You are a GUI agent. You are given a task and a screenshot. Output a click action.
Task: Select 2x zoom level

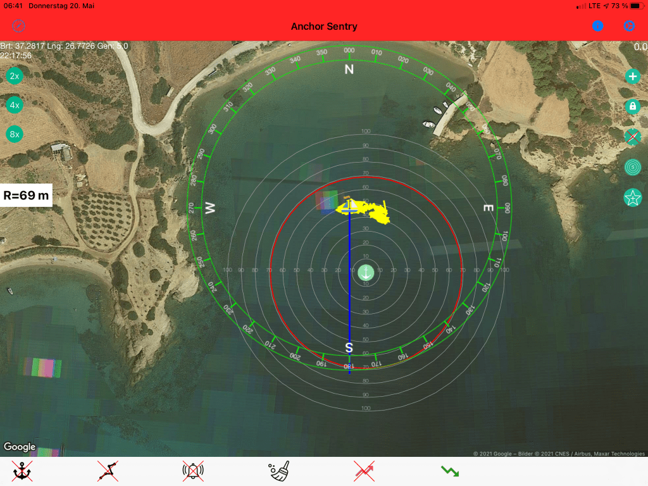click(x=15, y=76)
